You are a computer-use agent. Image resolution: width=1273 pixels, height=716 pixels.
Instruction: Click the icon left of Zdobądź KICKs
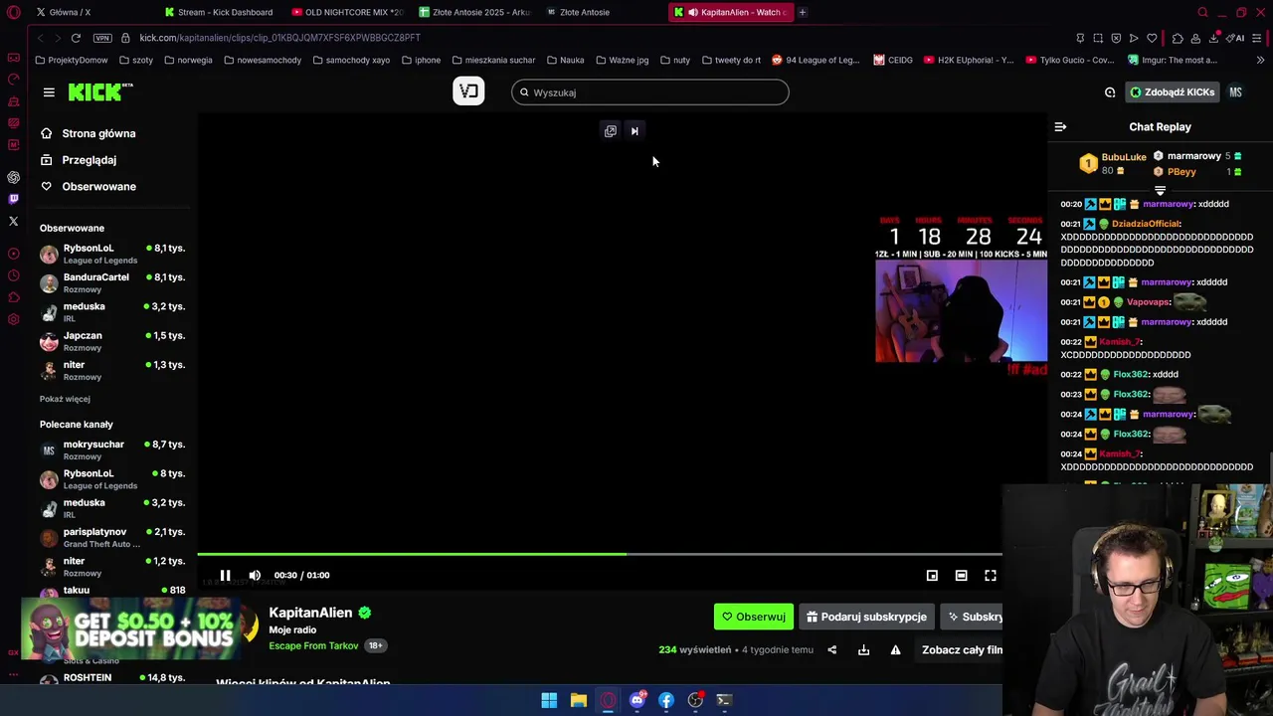pyautogui.click(x=1110, y=92)
